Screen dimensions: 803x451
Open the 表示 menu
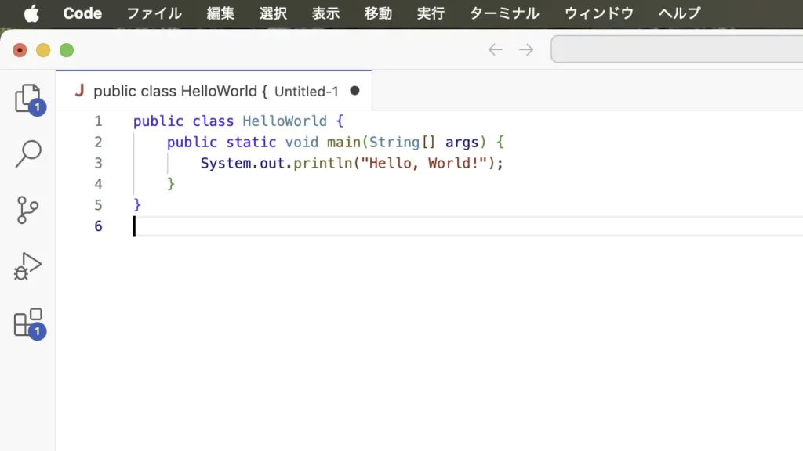[x=325, y=13]
